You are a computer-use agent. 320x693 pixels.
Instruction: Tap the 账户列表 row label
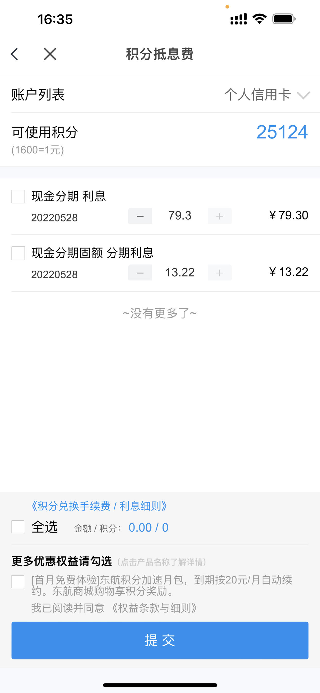click(38, 95)
